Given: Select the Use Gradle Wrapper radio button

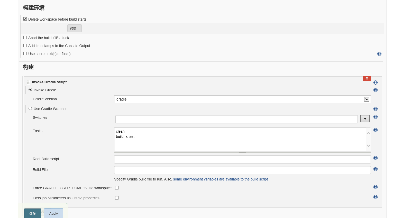Looking at the screenshot, I should pyautogui.click(x=30, y=108).
